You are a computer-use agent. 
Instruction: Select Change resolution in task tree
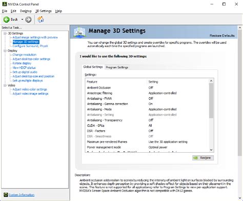[25, 55]
